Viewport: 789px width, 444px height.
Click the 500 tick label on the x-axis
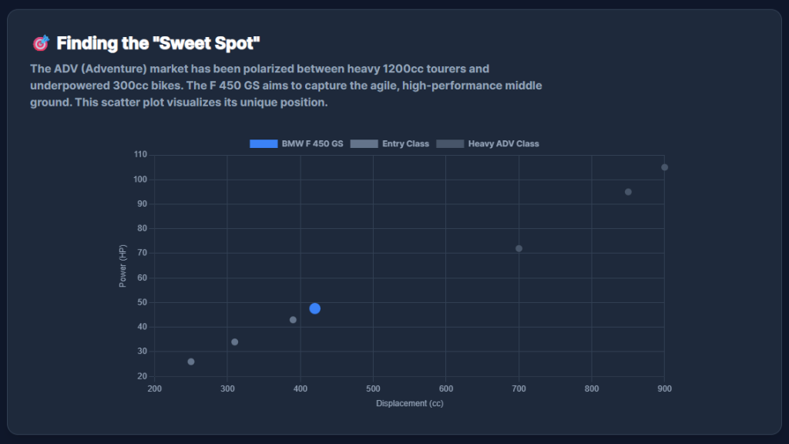(x=373, y=388)
